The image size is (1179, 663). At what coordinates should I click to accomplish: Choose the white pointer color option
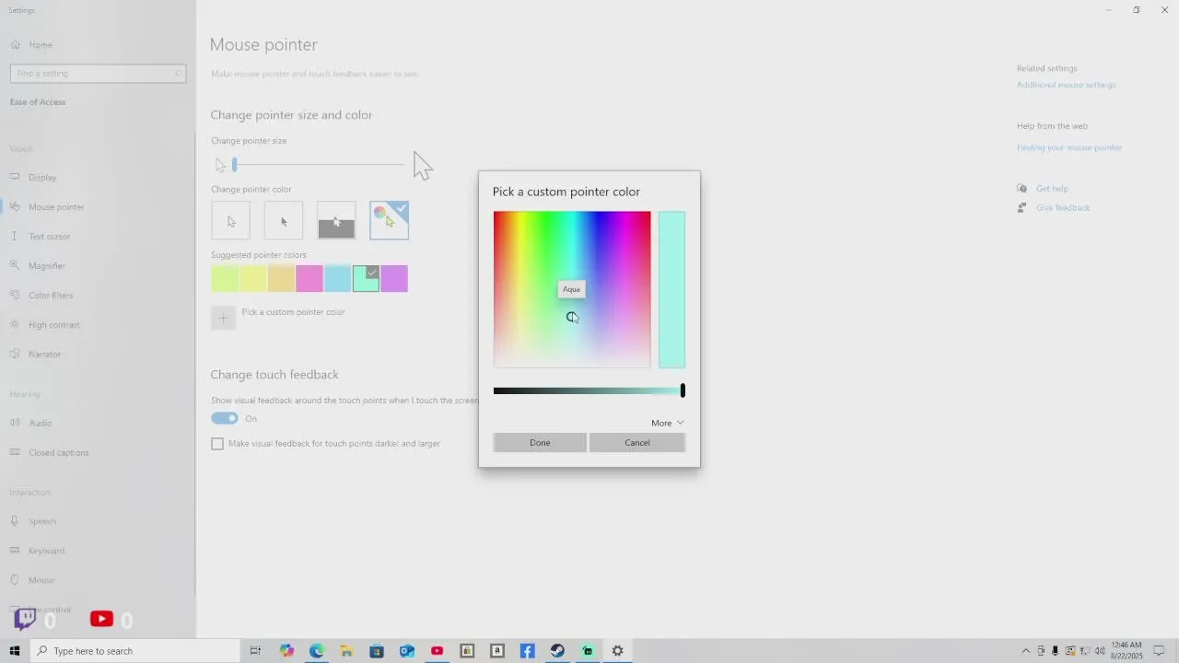pyautogui.click(x=230, y=221)
